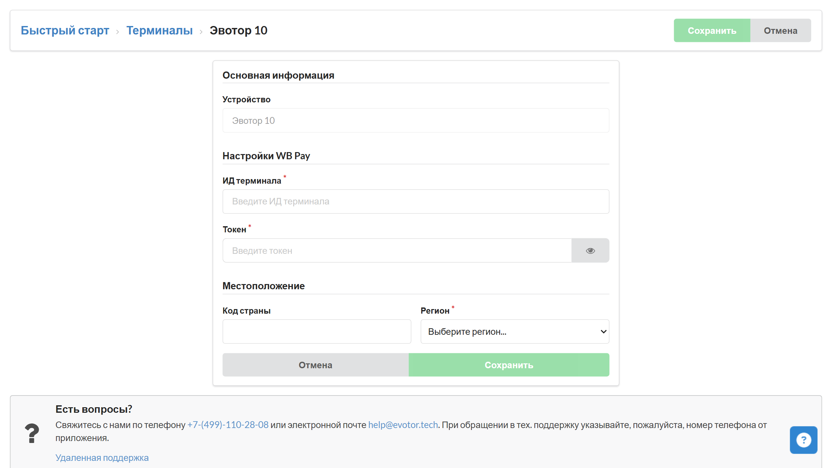Open the 'Терминалы' breadcrumb link
Image resolution: width=832 pixels, height=468 pixels.
[x=160, y=31]
